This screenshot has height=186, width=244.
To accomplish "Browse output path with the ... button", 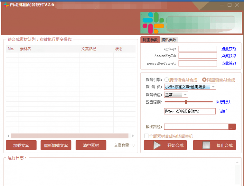I will click(x=232, y=127).
